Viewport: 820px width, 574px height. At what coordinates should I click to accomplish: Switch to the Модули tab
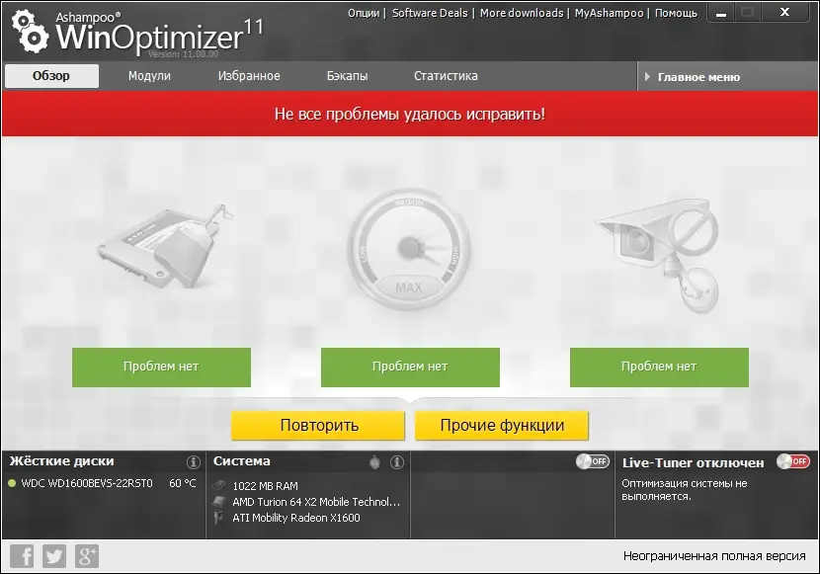click(149, 76)
